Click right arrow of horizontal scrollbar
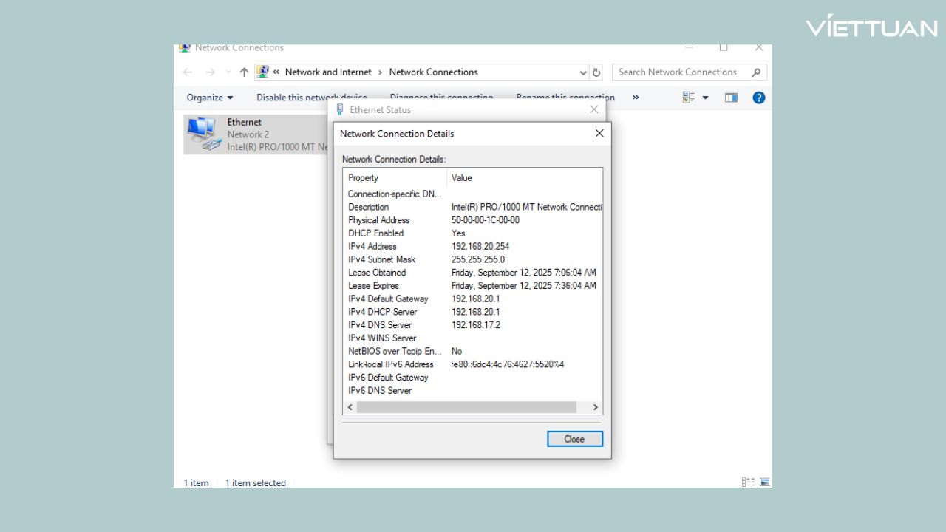 coord(596,407)
